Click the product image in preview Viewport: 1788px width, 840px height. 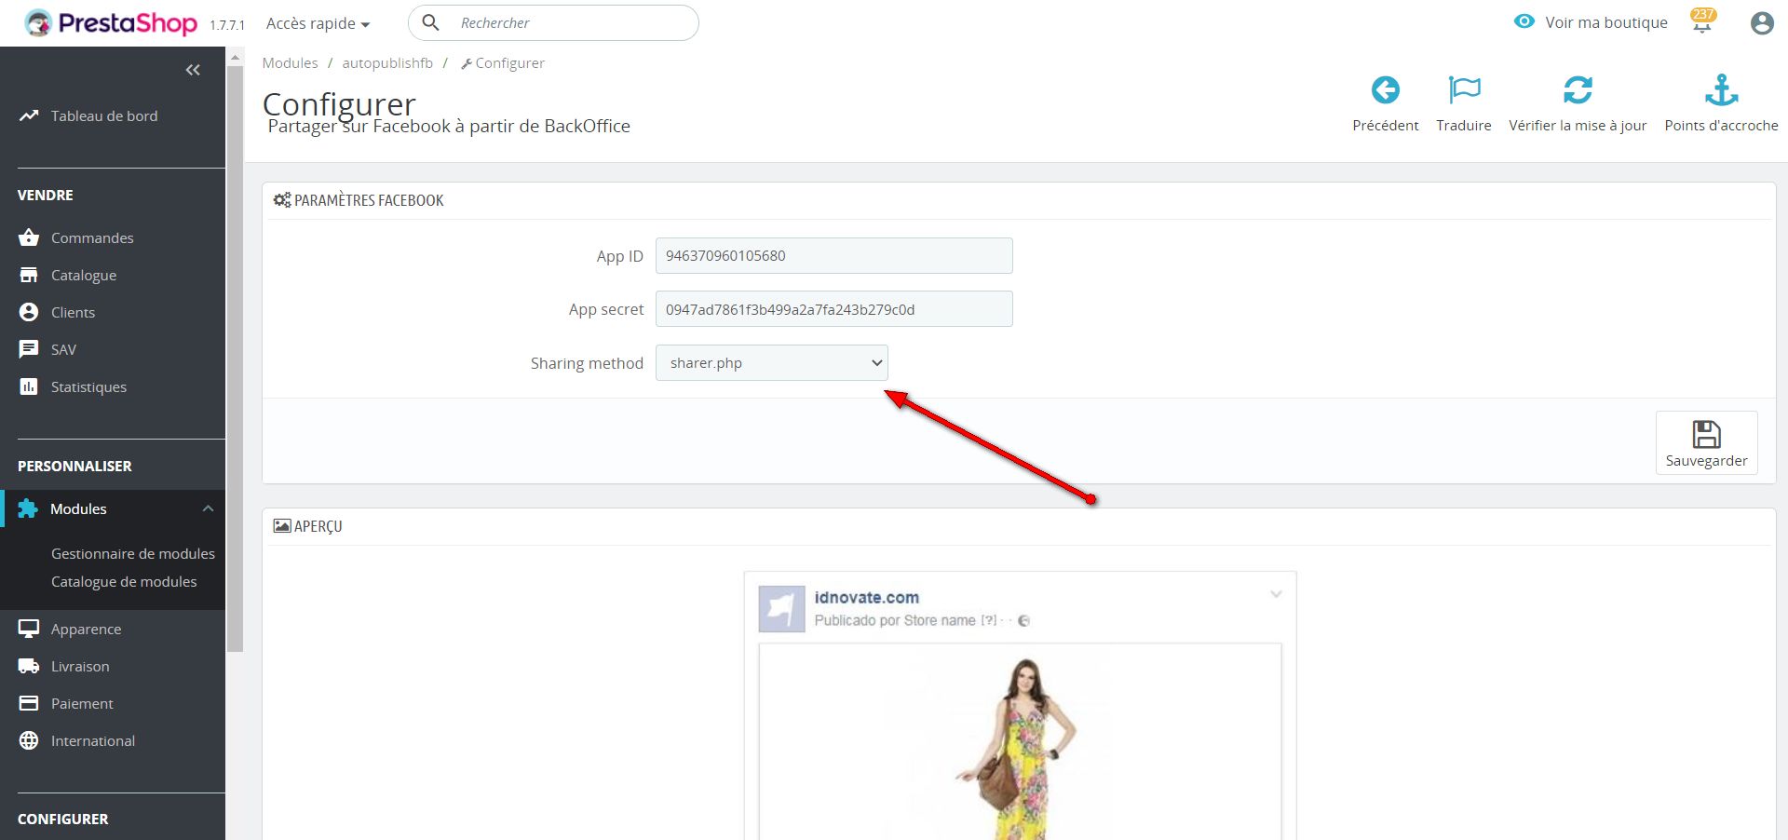[1020, 743]
